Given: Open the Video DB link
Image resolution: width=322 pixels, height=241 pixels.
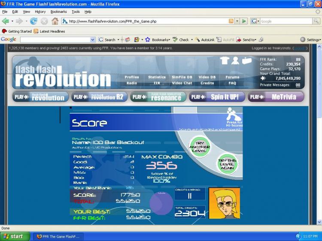Looking at the screenshot, I should (x=207, y=77).
